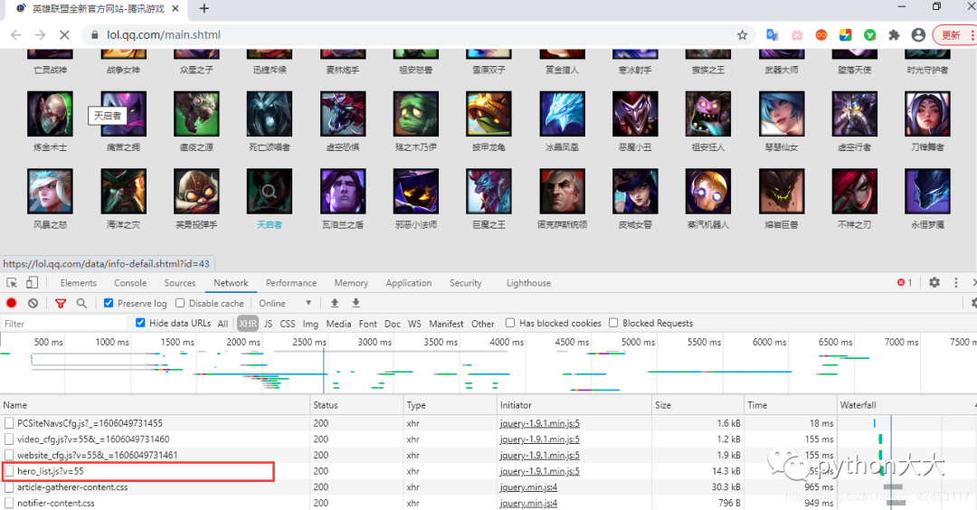
Task: Focus the network Filter input
Action: (x=63, y=323)
